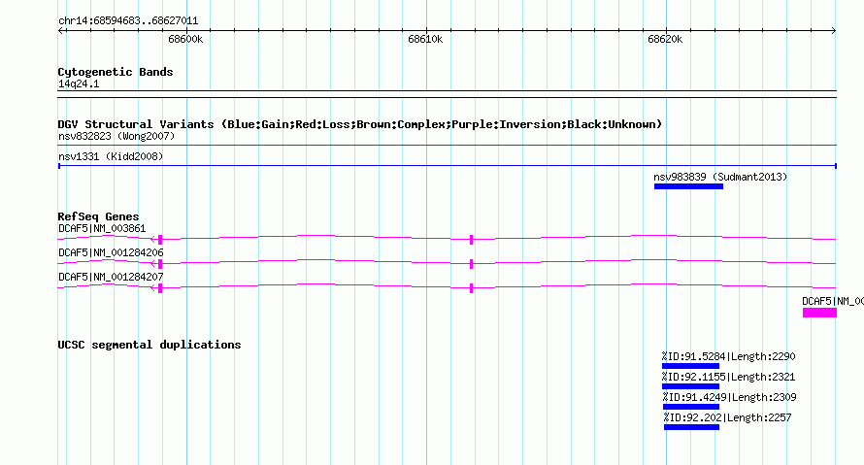Click the RefSeq Genes track title
This screenshot has height=465, width=864.
tap(98, 216)
